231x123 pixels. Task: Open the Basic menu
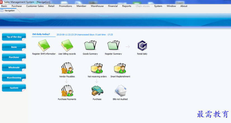point(4,6)
